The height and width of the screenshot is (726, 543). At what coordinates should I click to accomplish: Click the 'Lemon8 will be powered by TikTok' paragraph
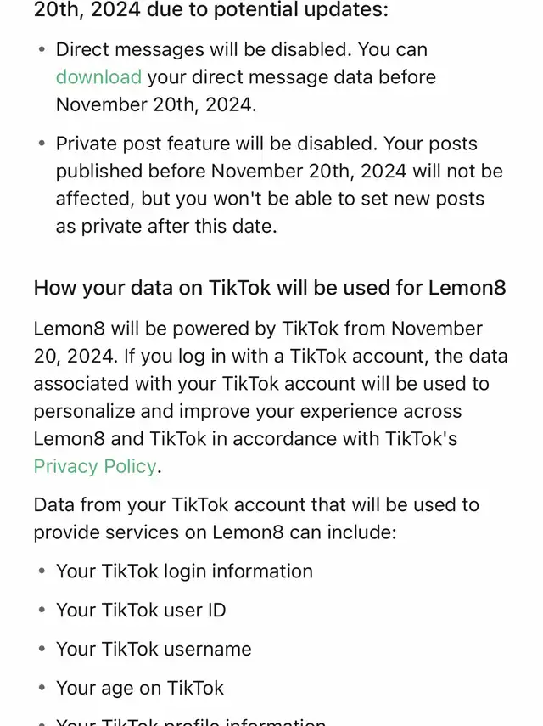pyautogui.click(x=258, y=329)
